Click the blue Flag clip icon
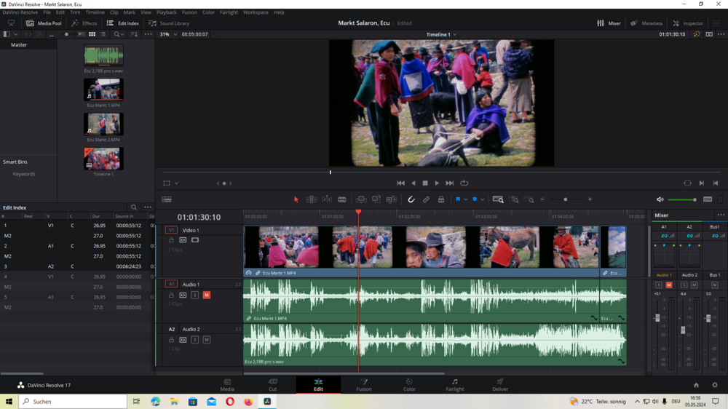The width and height of the screenshot is (728, 409). pyautogui.click(x=458, y=199)
